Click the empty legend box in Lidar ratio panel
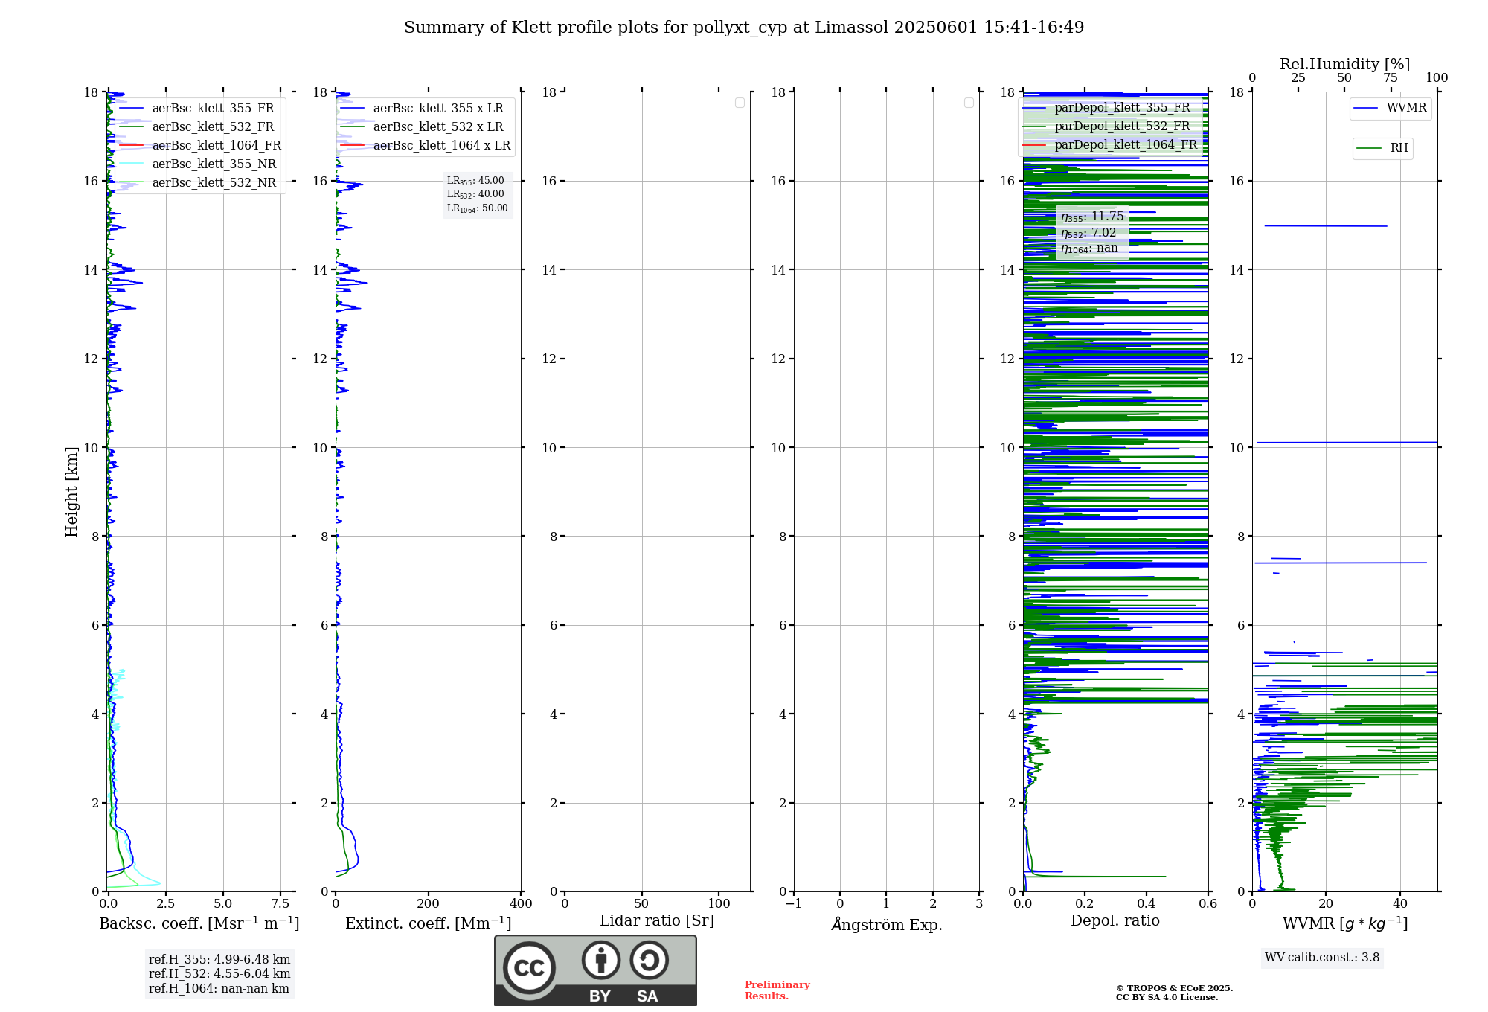The height and width of the screenshot is (1012, 1488). point(740,103)
